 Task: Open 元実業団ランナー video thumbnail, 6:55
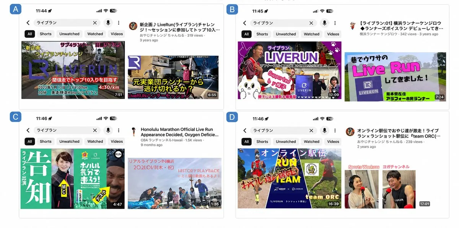(x=173, y=78)
